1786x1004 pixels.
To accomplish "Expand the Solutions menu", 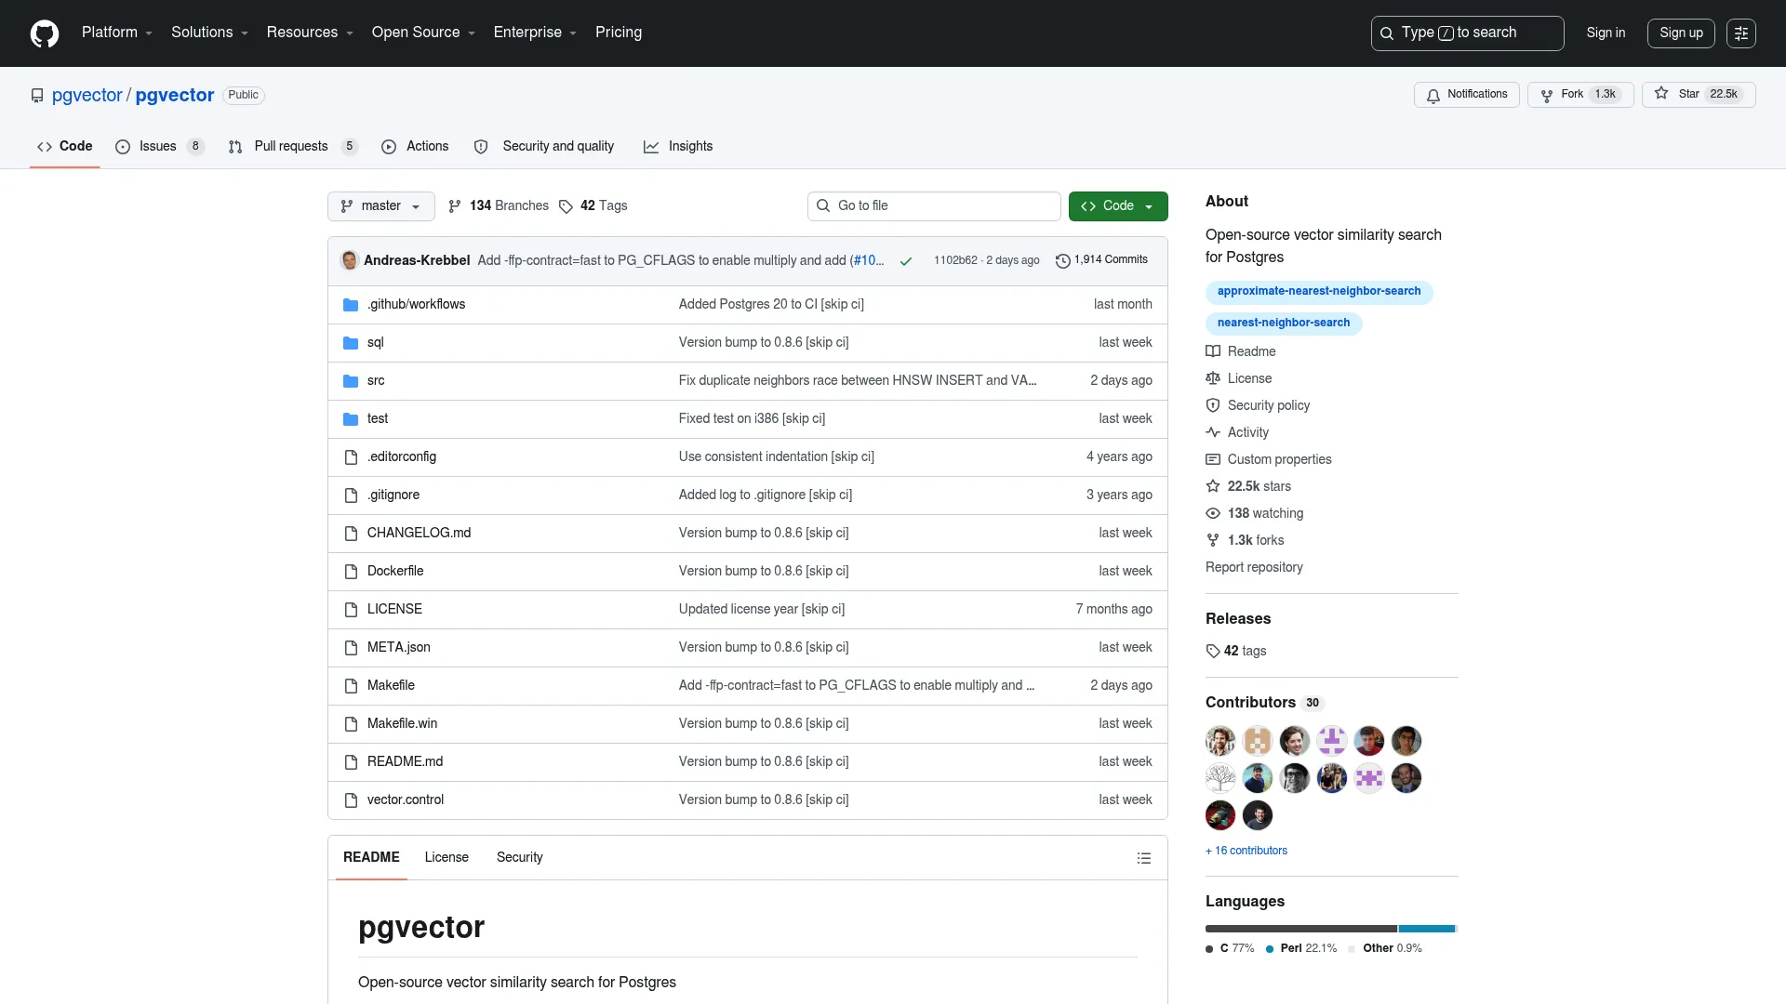I will click(x=210, y=33).
